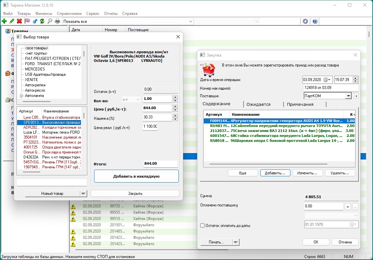Click the Номер накладной input field
This screenshot has width=373, height=260.
click(x=331, y=88)
